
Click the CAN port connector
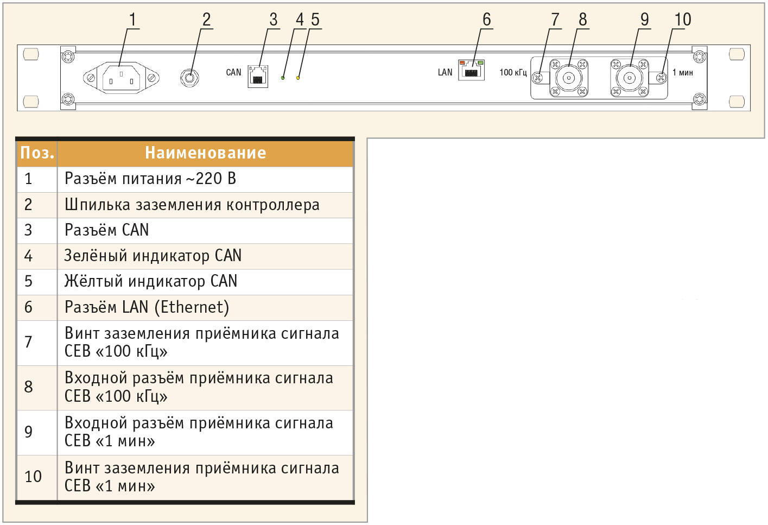pos(258,76)
